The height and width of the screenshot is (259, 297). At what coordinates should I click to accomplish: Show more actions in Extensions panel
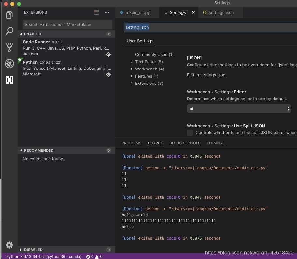point(107,12)
